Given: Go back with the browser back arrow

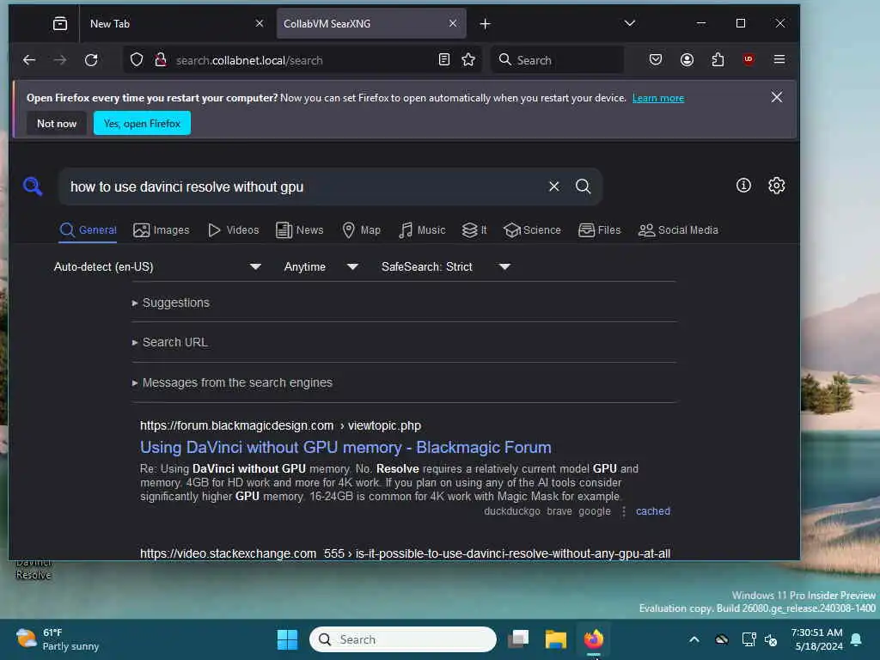Looking at the screenshot, I should tap(29, 60).
